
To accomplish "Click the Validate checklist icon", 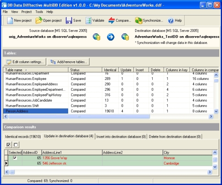I will click(x=88, y=21).
